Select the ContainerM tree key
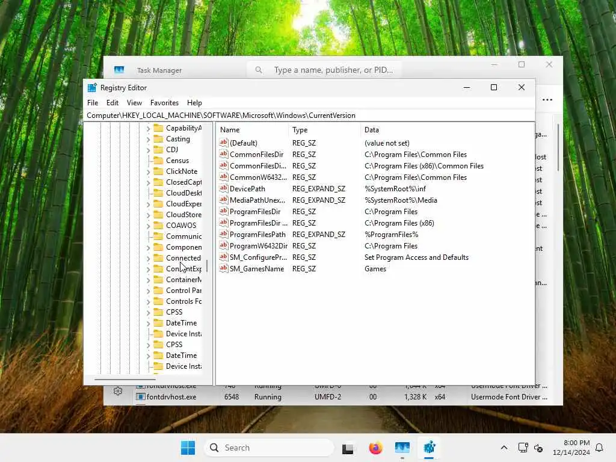616x462 pixels. point(183,279)
